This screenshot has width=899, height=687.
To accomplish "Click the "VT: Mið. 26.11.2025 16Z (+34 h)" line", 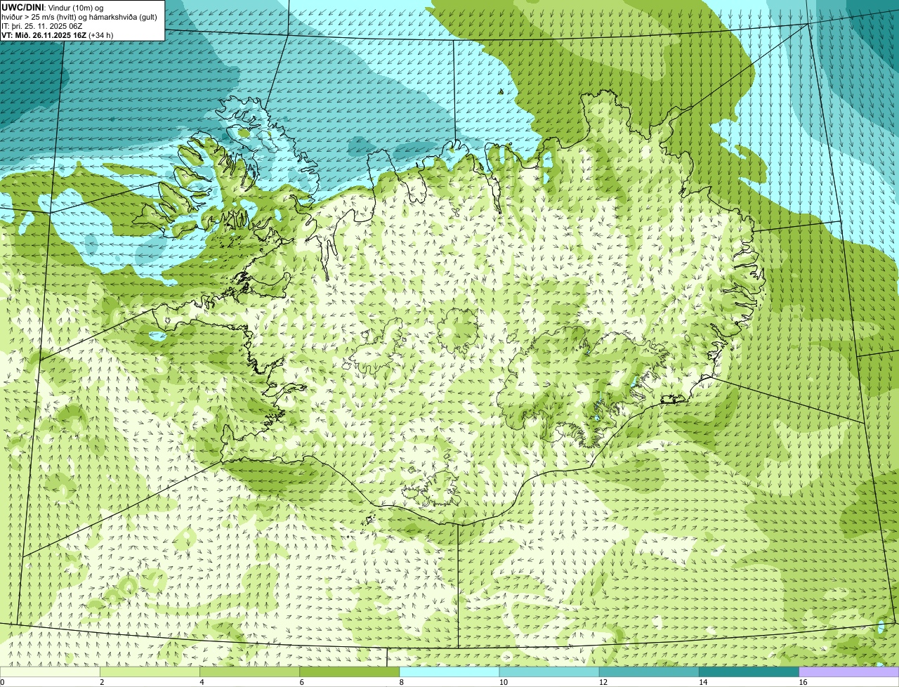I will (58, 34).
